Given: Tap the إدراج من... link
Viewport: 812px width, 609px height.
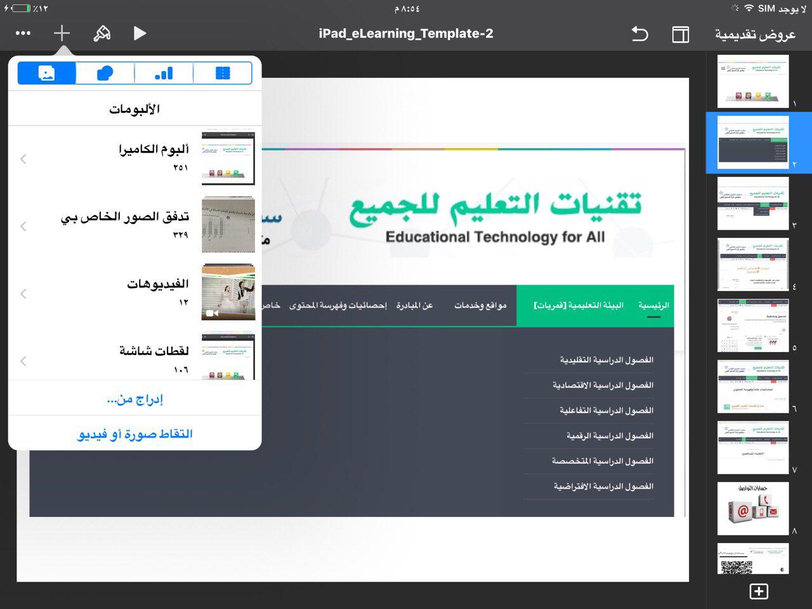Looking at the screenshot, I should [134, 399].
